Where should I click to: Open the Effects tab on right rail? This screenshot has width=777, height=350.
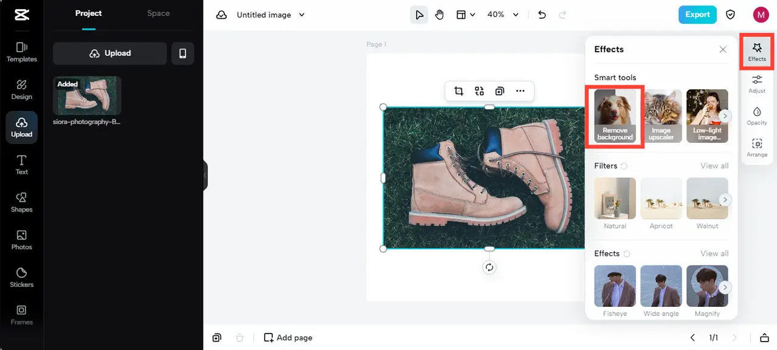pos(757,52)
